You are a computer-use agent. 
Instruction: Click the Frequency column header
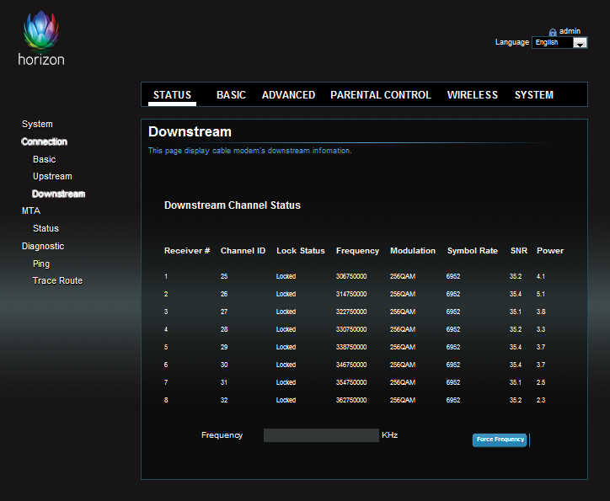pyautogui.click(x=357, y=251)
